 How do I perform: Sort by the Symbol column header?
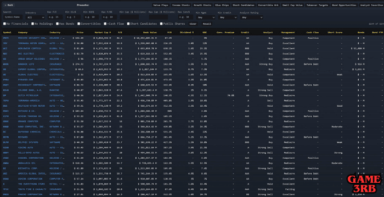(x=7, y=32)
